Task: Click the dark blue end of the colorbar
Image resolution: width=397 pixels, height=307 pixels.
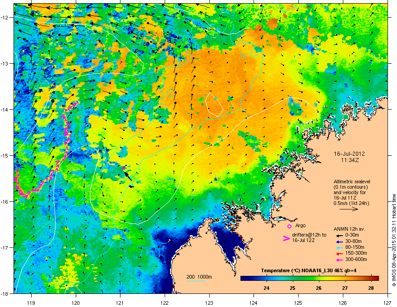Action: pos(243,278)
